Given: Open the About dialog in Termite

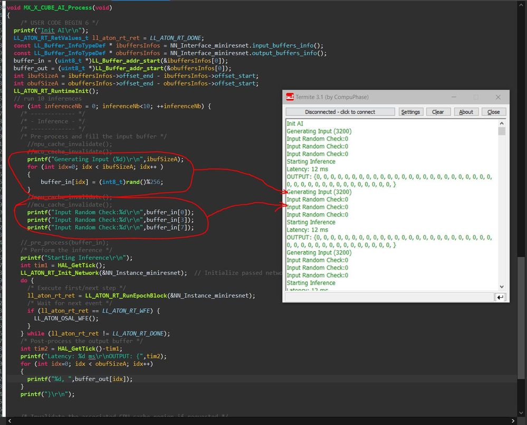Looking at the screenshot, I should pyautogui.click(x=466, y=112).
